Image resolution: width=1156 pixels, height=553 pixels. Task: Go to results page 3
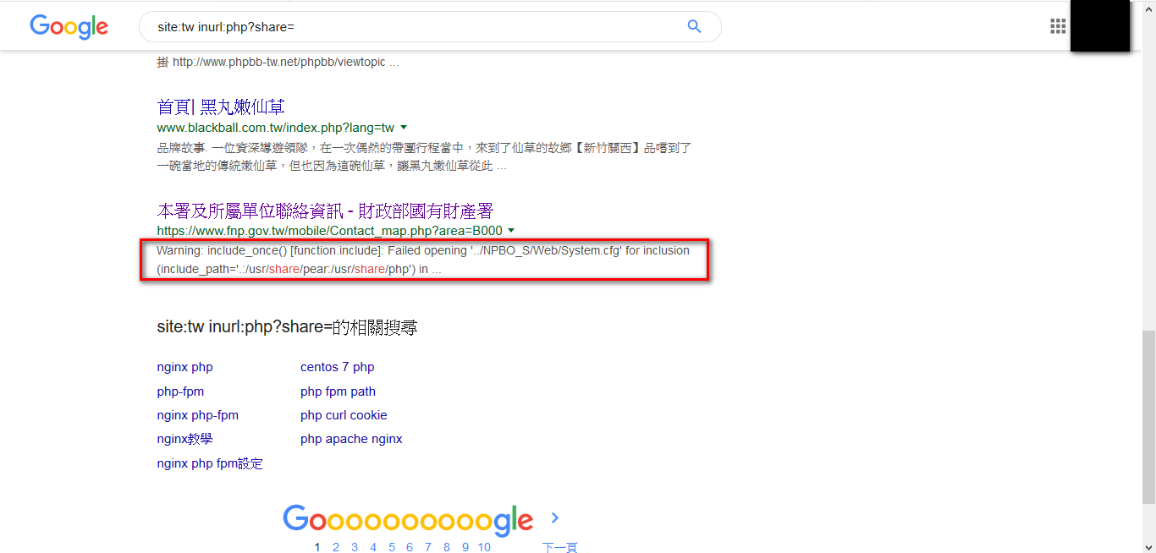pyautogui.click(x=355, y=547)
